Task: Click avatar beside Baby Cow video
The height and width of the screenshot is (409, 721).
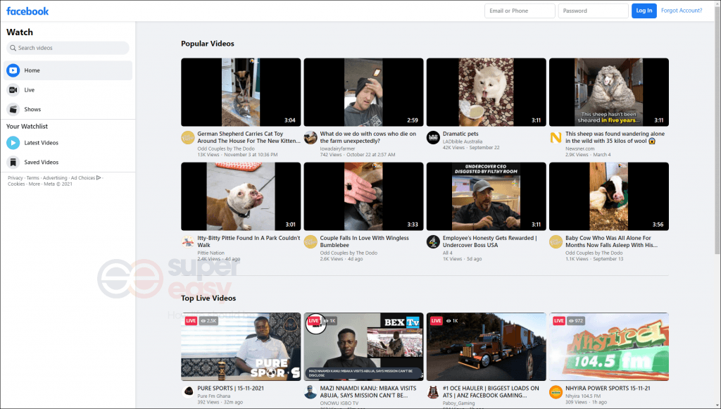Action: tap(556, 241)
